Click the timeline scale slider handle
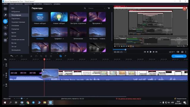190x107 pixels. click(22, 98)
